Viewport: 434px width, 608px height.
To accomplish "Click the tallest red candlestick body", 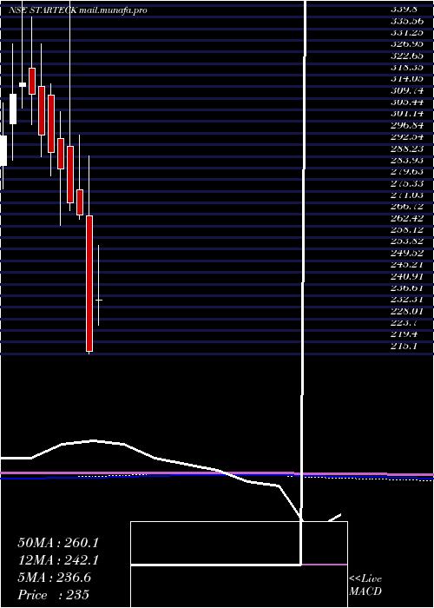I will click(89, 283).
